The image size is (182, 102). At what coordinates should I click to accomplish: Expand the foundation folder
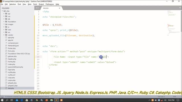pos(4,22)
